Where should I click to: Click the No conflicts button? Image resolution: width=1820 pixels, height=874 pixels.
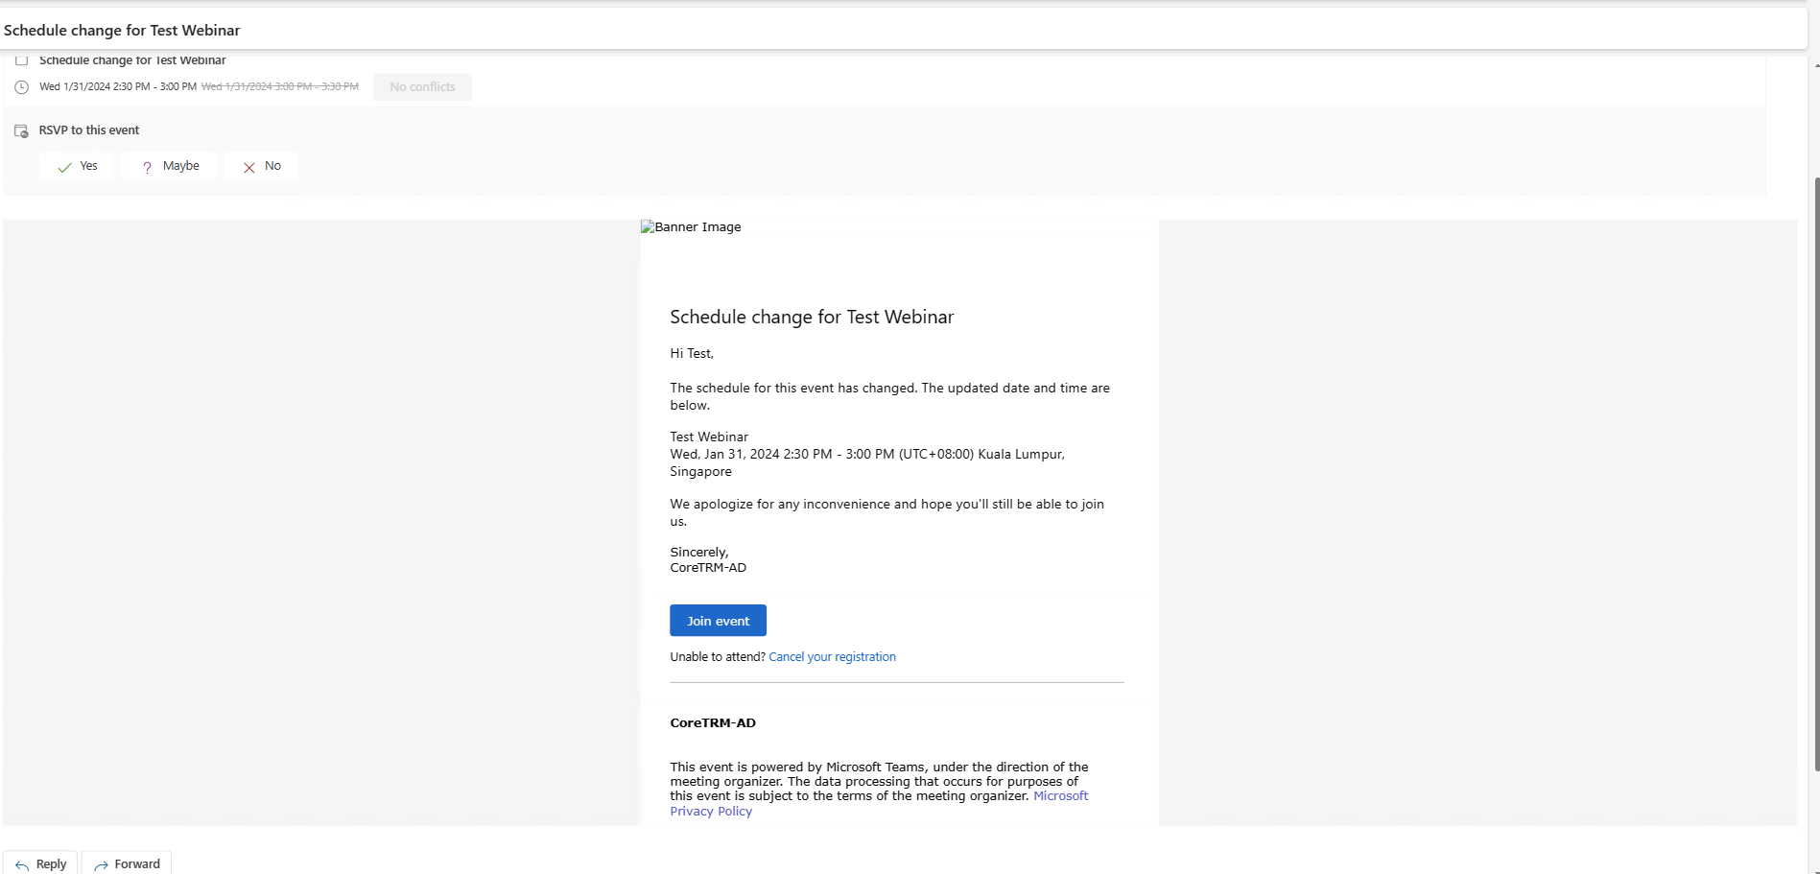point(421,86)
